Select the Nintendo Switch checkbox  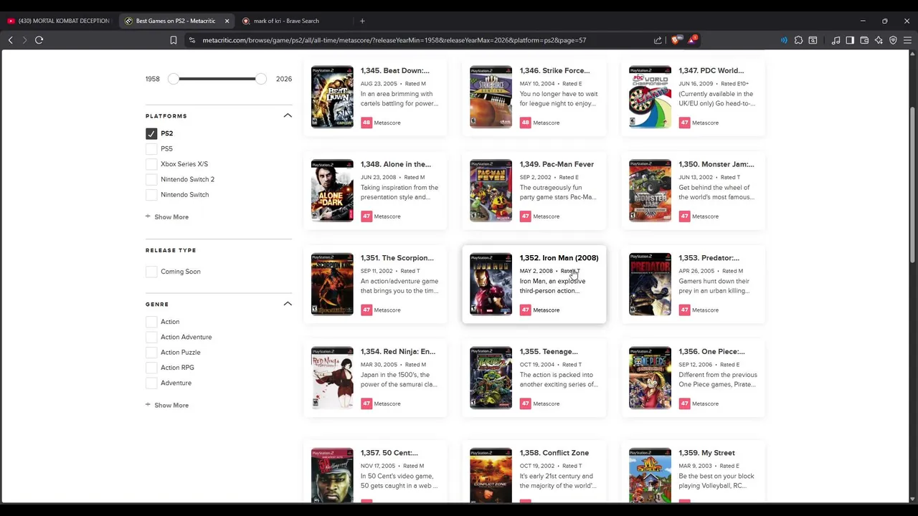point(151,194)
